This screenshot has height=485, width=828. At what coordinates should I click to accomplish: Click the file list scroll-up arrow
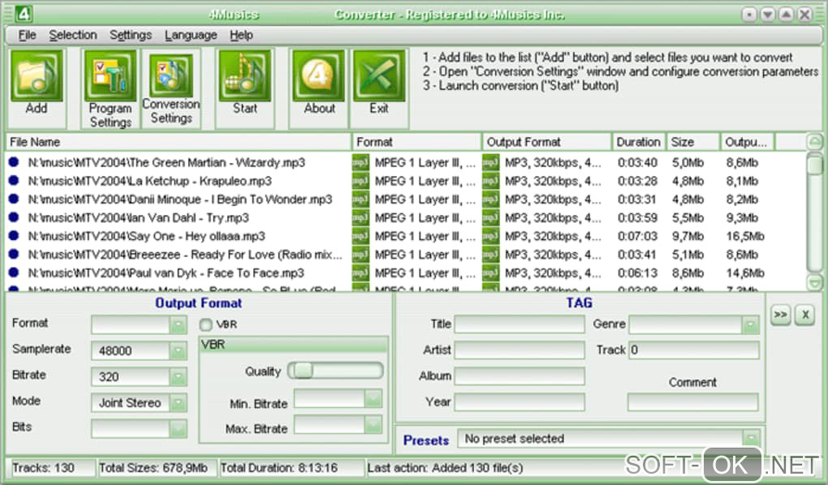point(815,141)
